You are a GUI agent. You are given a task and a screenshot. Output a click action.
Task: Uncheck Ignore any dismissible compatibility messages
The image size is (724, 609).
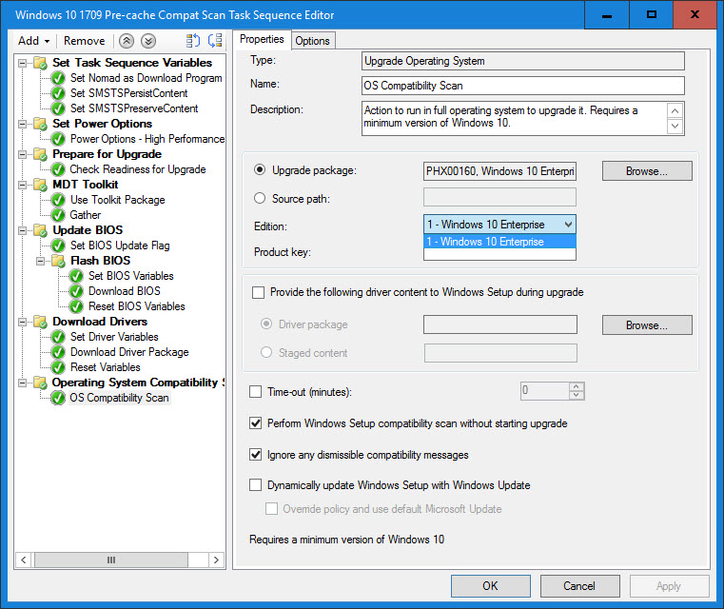click(255, 455)
